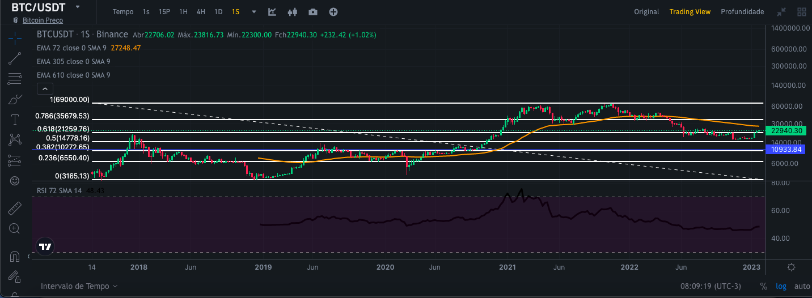The width and height of the screenshot is (812, 298).
Task: Collapse the indicator legend with arrow button
Action: click(45, 88)
